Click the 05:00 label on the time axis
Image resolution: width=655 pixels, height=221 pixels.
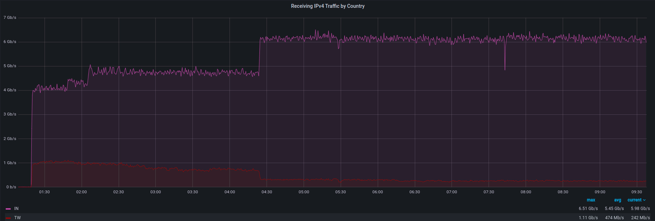click(x=304, y=192)
